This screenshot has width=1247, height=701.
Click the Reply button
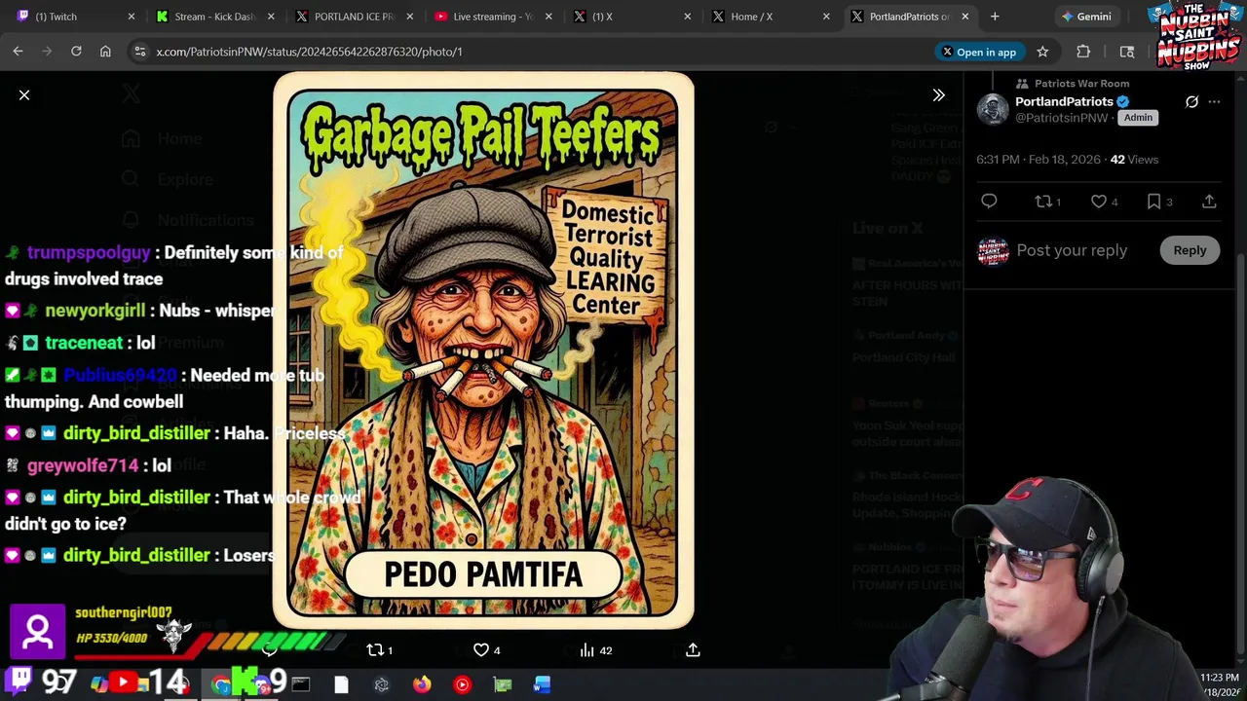pyautogui.click(x=1190, y=250)
